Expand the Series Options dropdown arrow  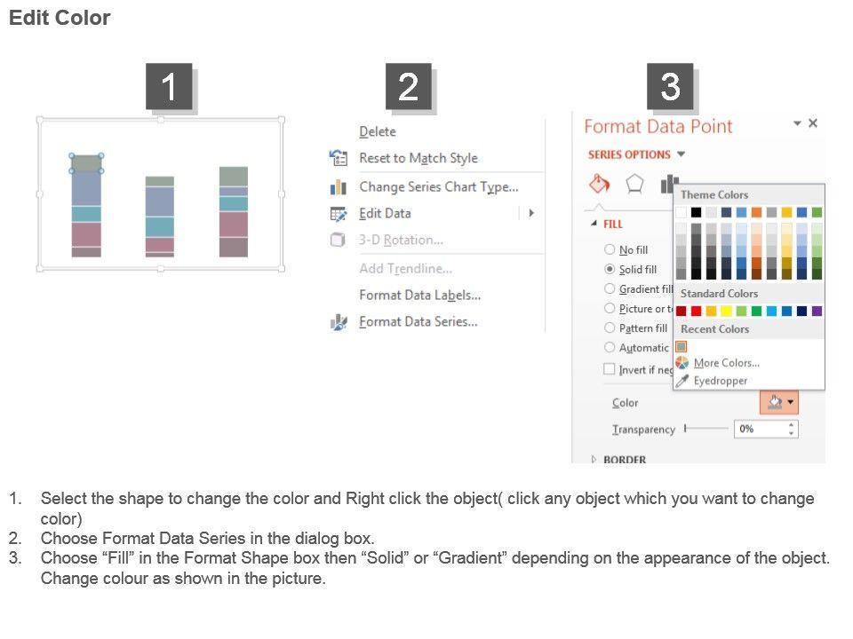pos(682,154)
